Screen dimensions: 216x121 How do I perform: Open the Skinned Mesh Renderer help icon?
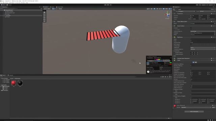212,58
